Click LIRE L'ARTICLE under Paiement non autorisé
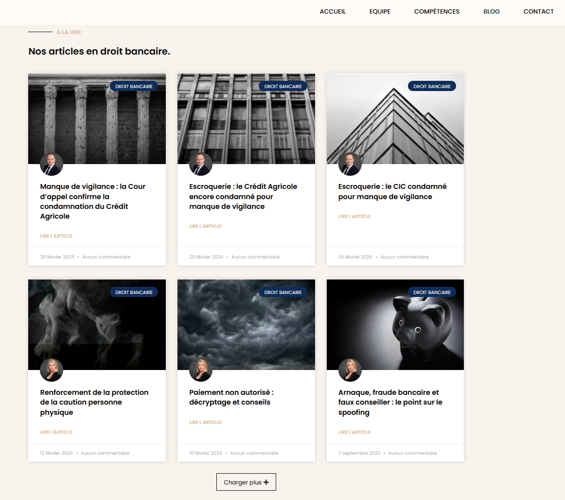The image size is (565, 500). pos(205,423)
